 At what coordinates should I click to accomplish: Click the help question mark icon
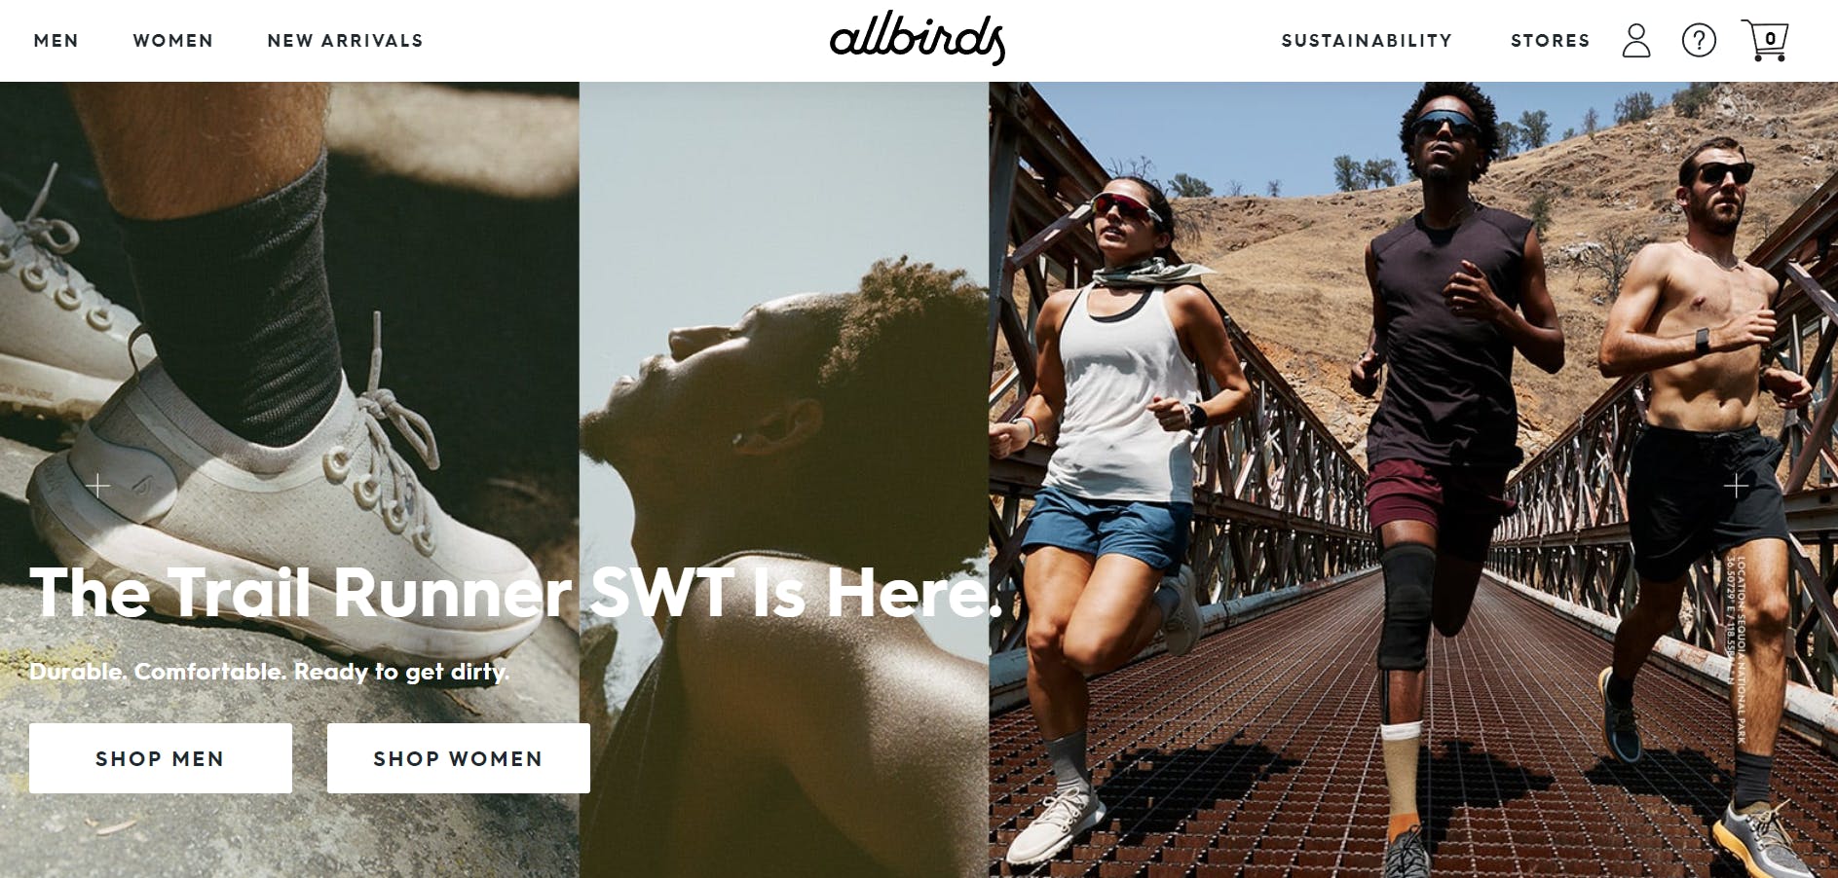click(x=1699, y=41)
